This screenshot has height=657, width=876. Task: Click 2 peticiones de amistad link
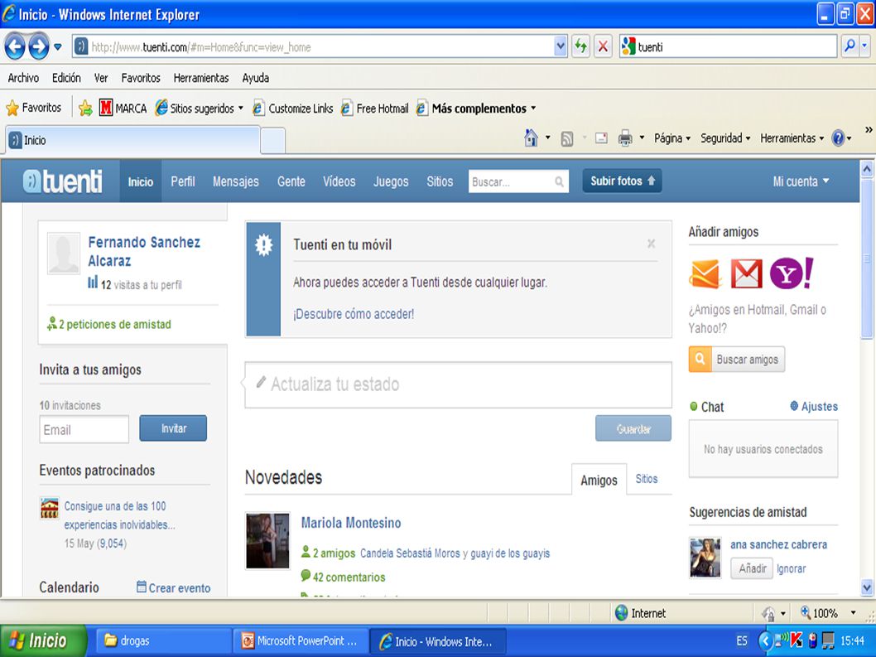pyautogui.click(x=109, y=324)
